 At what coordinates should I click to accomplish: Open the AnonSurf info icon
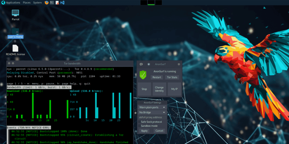coord(141,64)
